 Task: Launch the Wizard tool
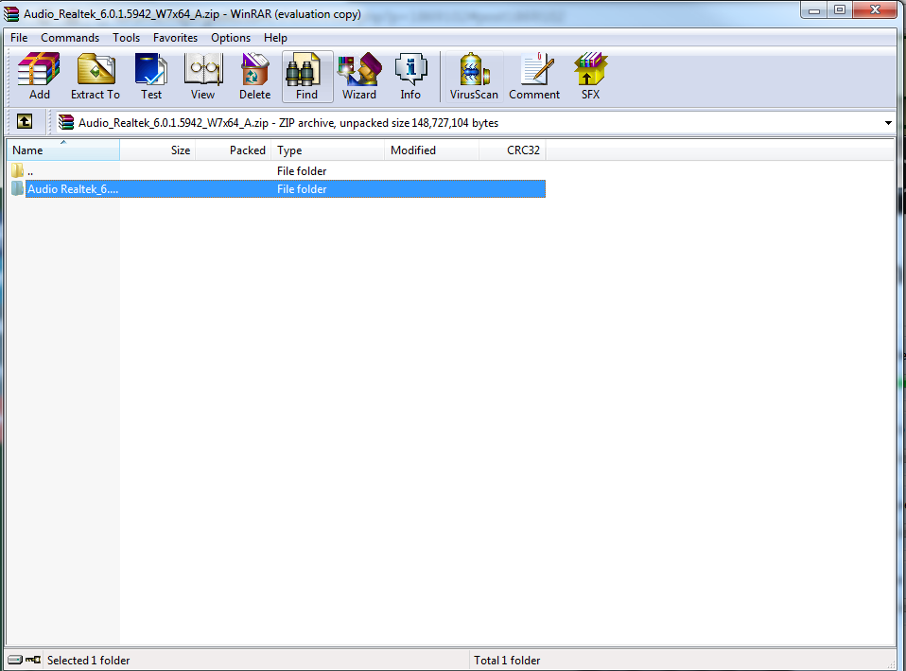click(x=359, y=76)
